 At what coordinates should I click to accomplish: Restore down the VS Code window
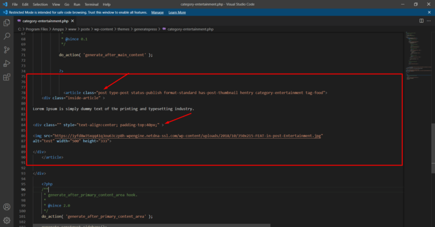pos(416,4)
